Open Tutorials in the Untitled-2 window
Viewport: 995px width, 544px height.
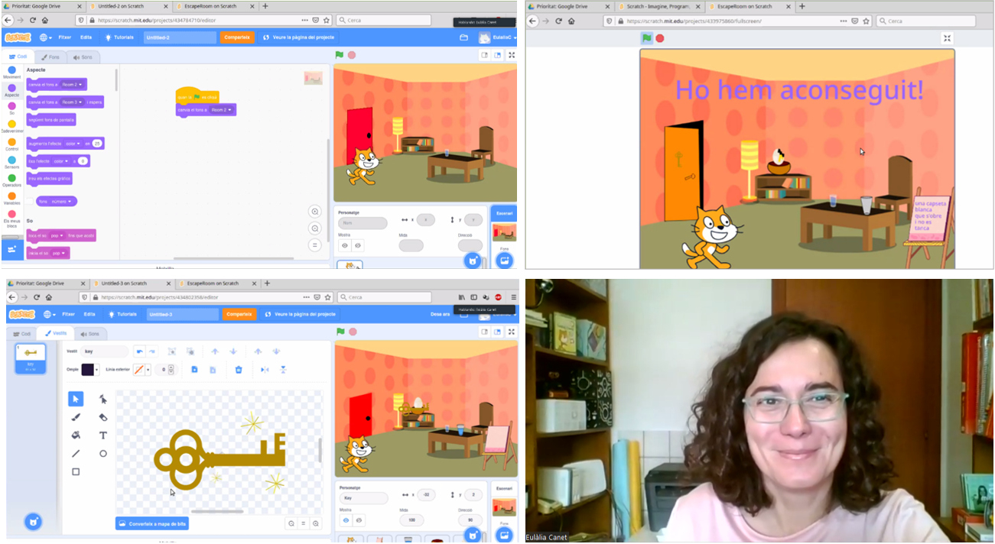120,37
